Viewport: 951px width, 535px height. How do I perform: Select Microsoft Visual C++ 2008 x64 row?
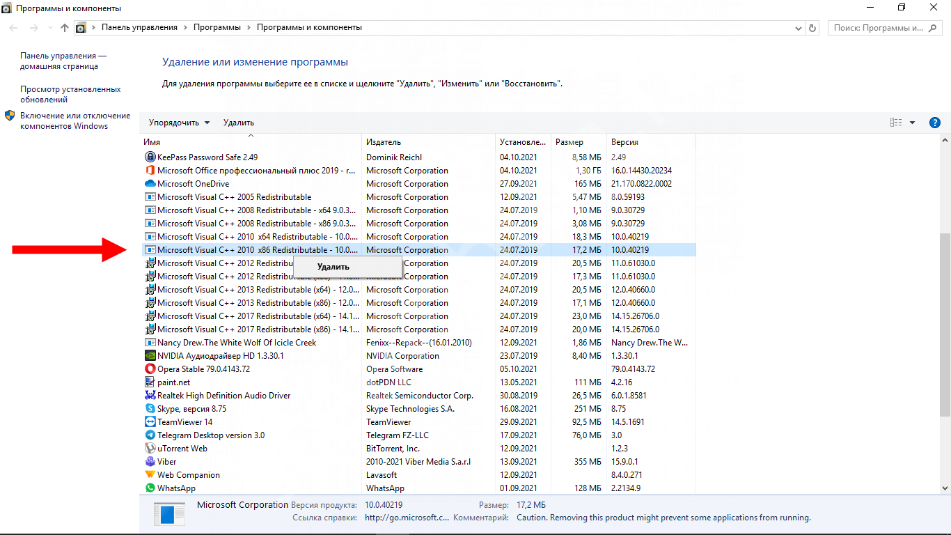coord(418,210)
